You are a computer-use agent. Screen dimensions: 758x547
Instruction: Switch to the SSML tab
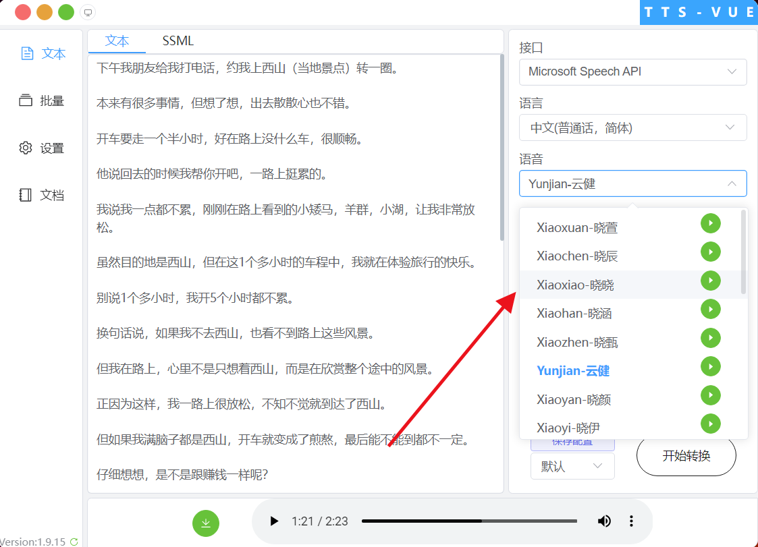point(178,41)
